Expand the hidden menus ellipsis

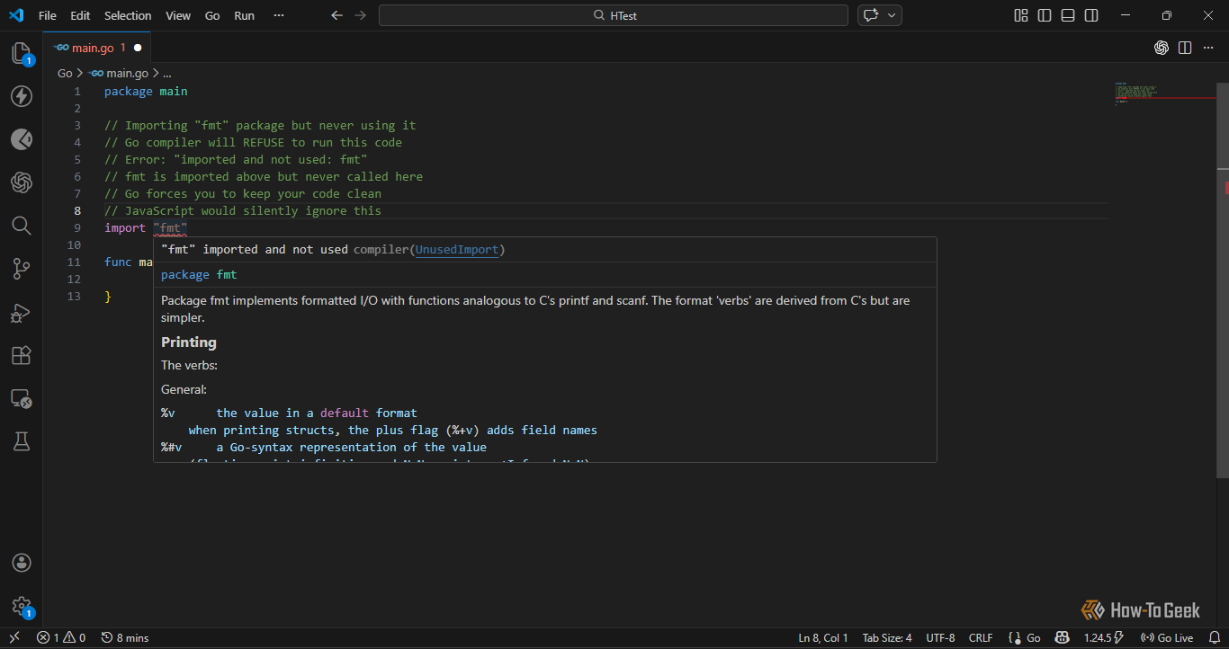(x=279, y=15)
